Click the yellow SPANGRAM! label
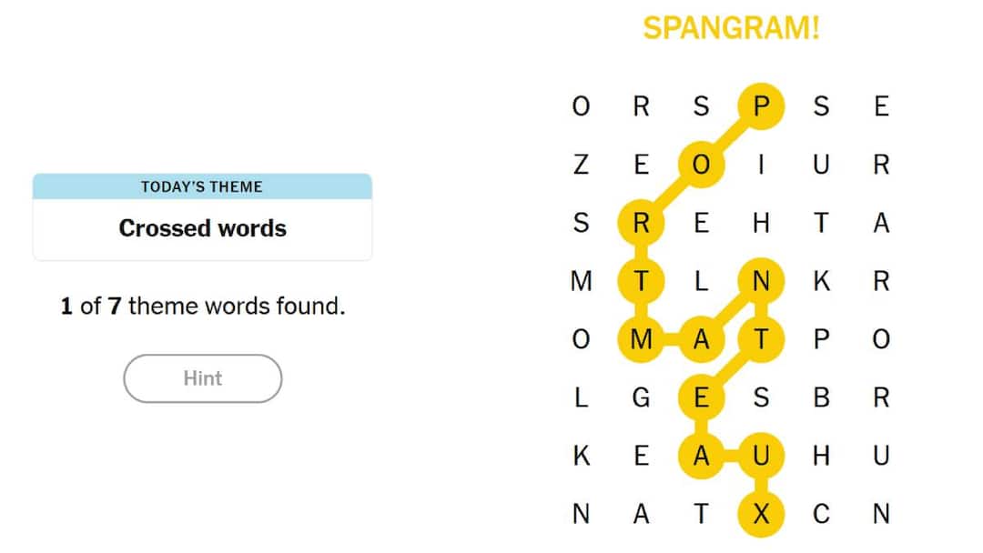The height and width of the screenshot is (553, 983). 731,28
